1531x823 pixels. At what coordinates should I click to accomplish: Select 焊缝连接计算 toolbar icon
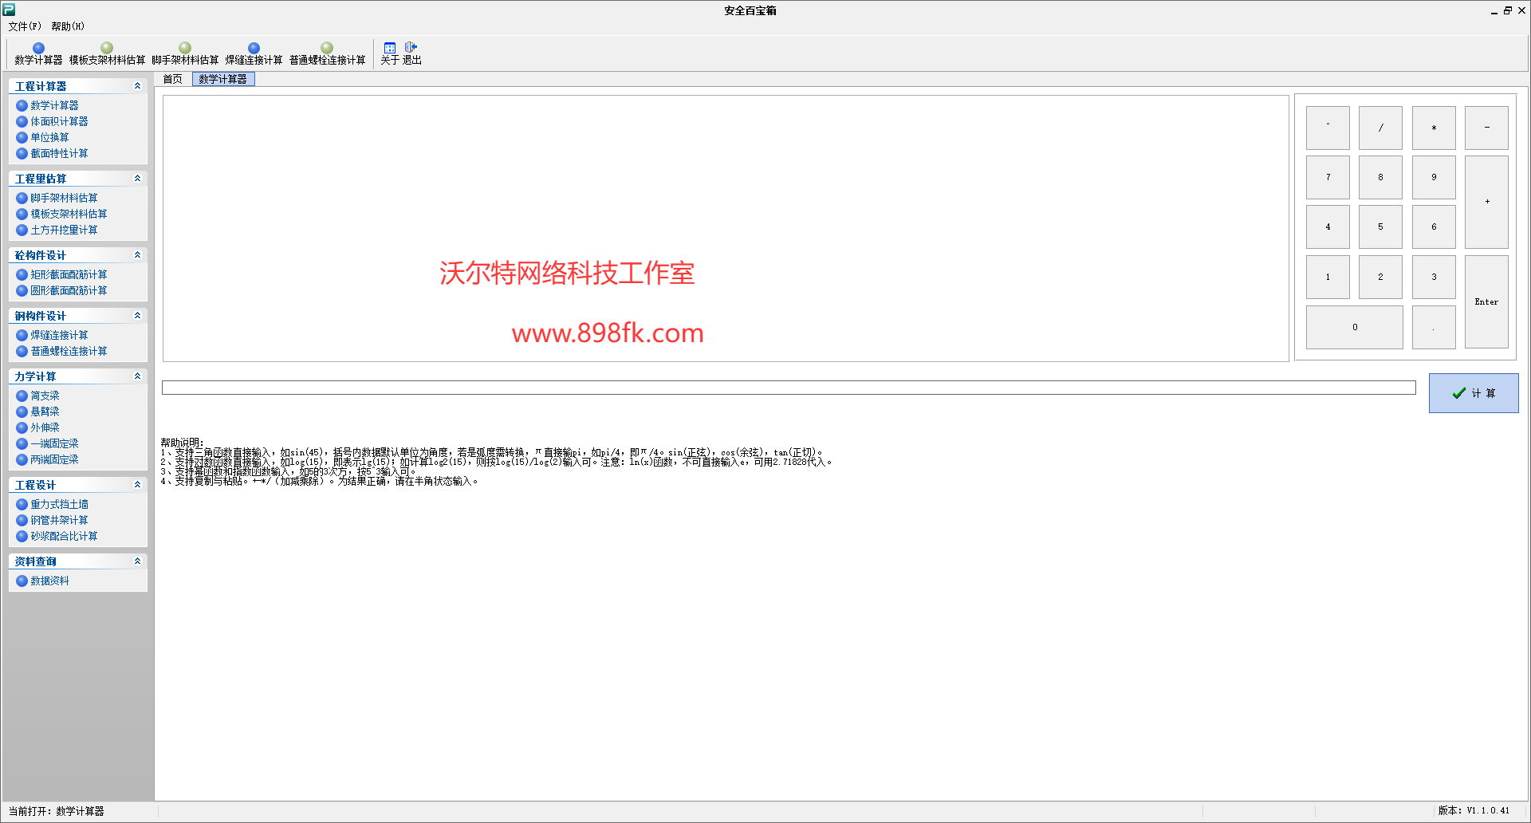[254, 53]
